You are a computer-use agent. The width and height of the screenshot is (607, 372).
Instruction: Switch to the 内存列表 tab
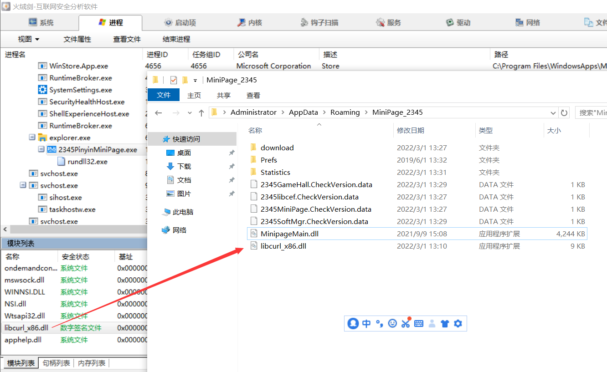point(92,363)
